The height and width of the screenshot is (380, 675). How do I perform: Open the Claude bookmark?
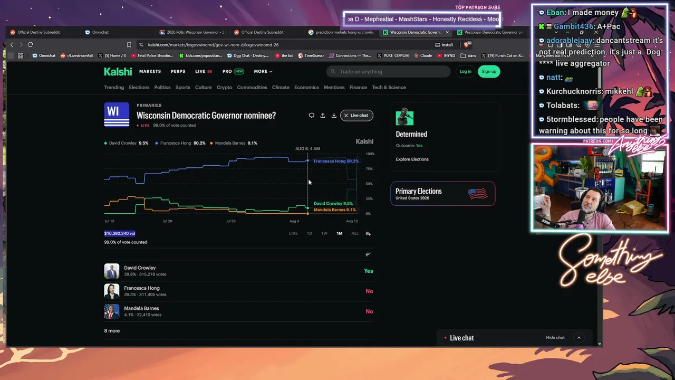point(423,55)
